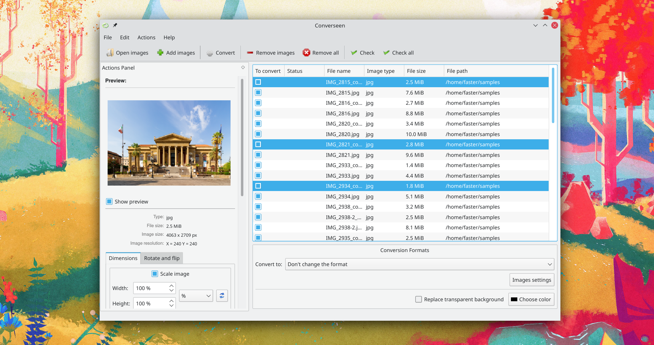
Task: Click the Convert toolbar icon
Action: click(x=209, y=53)
